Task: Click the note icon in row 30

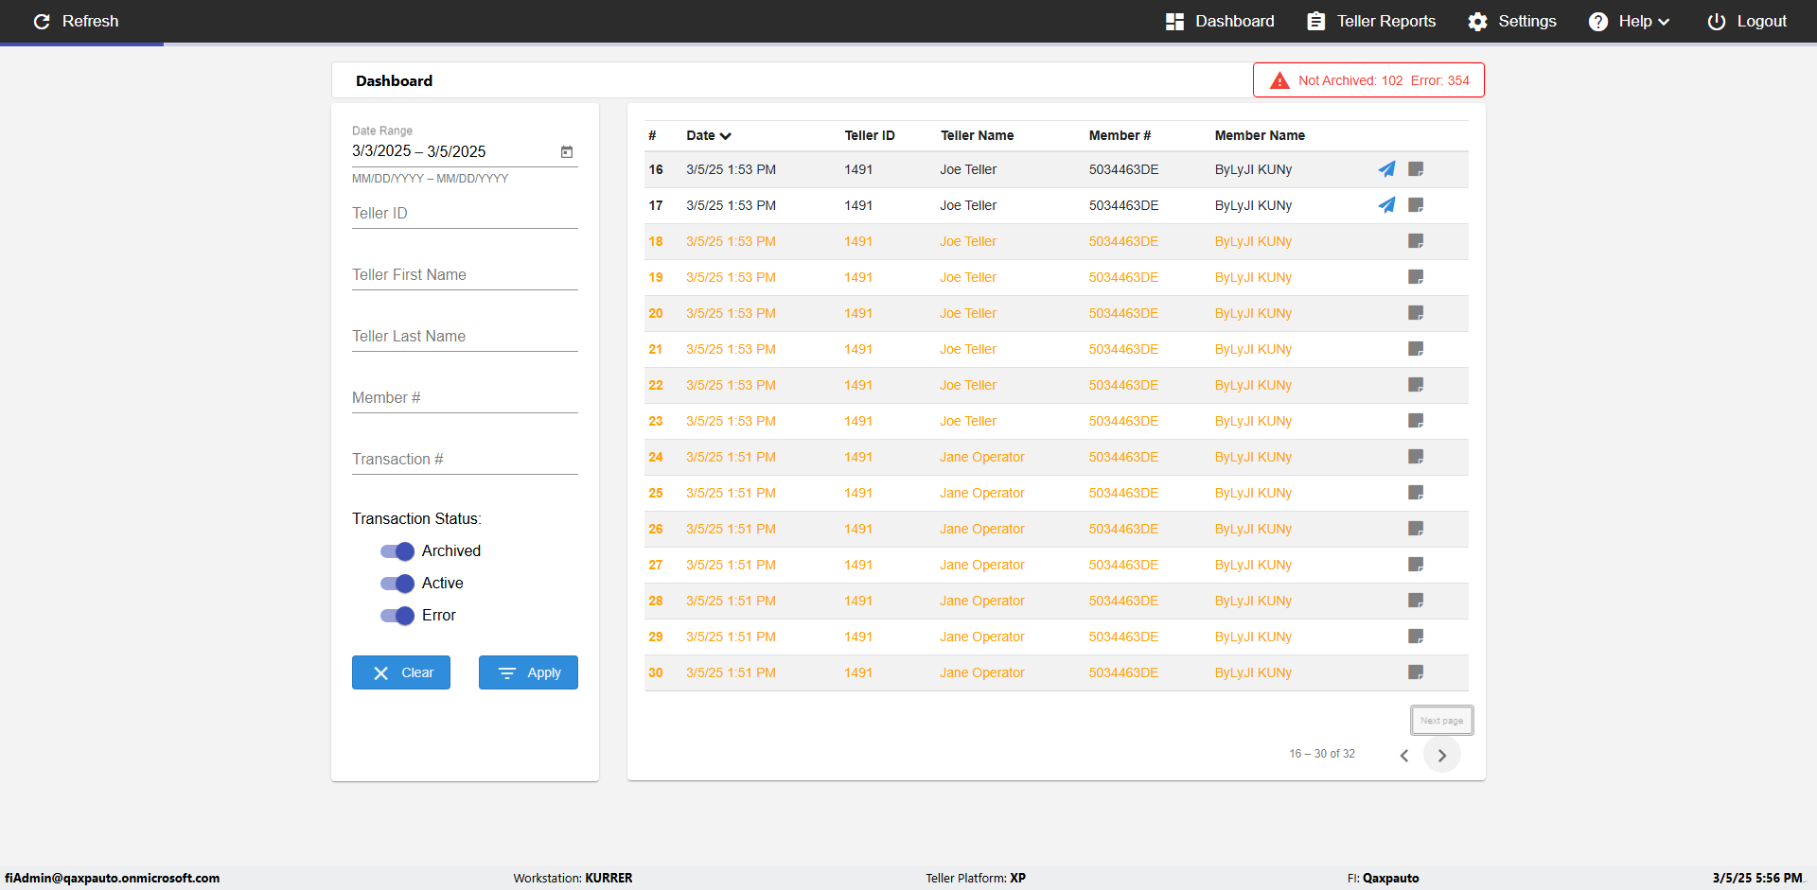Action: tap(1416, 672)
